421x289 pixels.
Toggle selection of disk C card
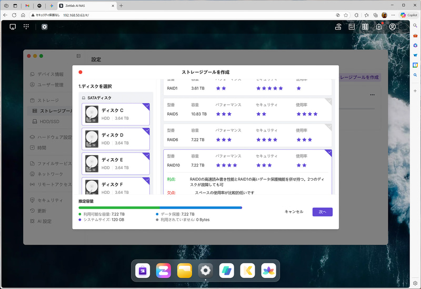click(116, 114)
